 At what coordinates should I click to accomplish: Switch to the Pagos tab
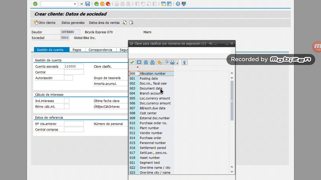(77, 50)
